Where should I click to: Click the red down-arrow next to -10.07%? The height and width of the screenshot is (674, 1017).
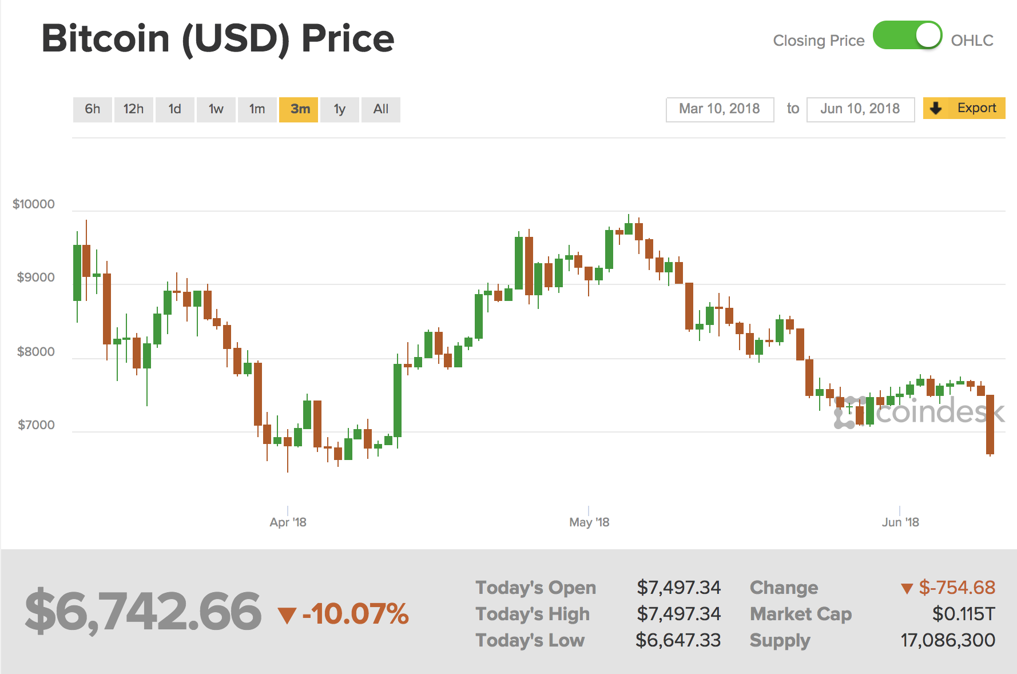coord(289,614)
